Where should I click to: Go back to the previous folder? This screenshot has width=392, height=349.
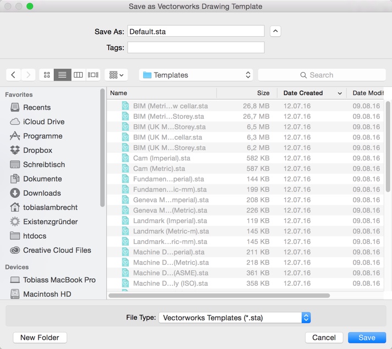click(x=13, y=75)
